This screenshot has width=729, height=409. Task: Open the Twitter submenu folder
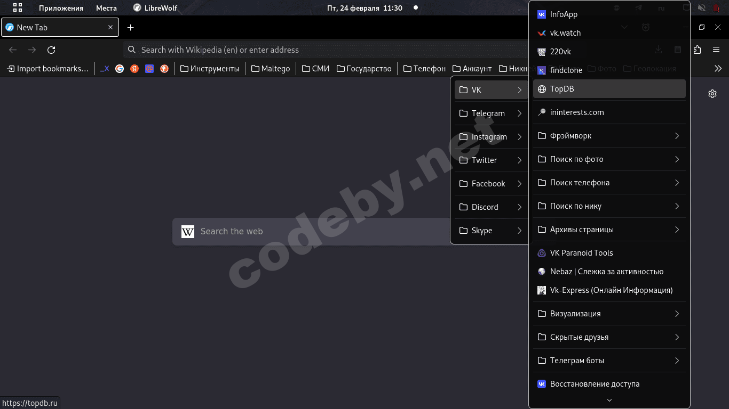point(491,160)
